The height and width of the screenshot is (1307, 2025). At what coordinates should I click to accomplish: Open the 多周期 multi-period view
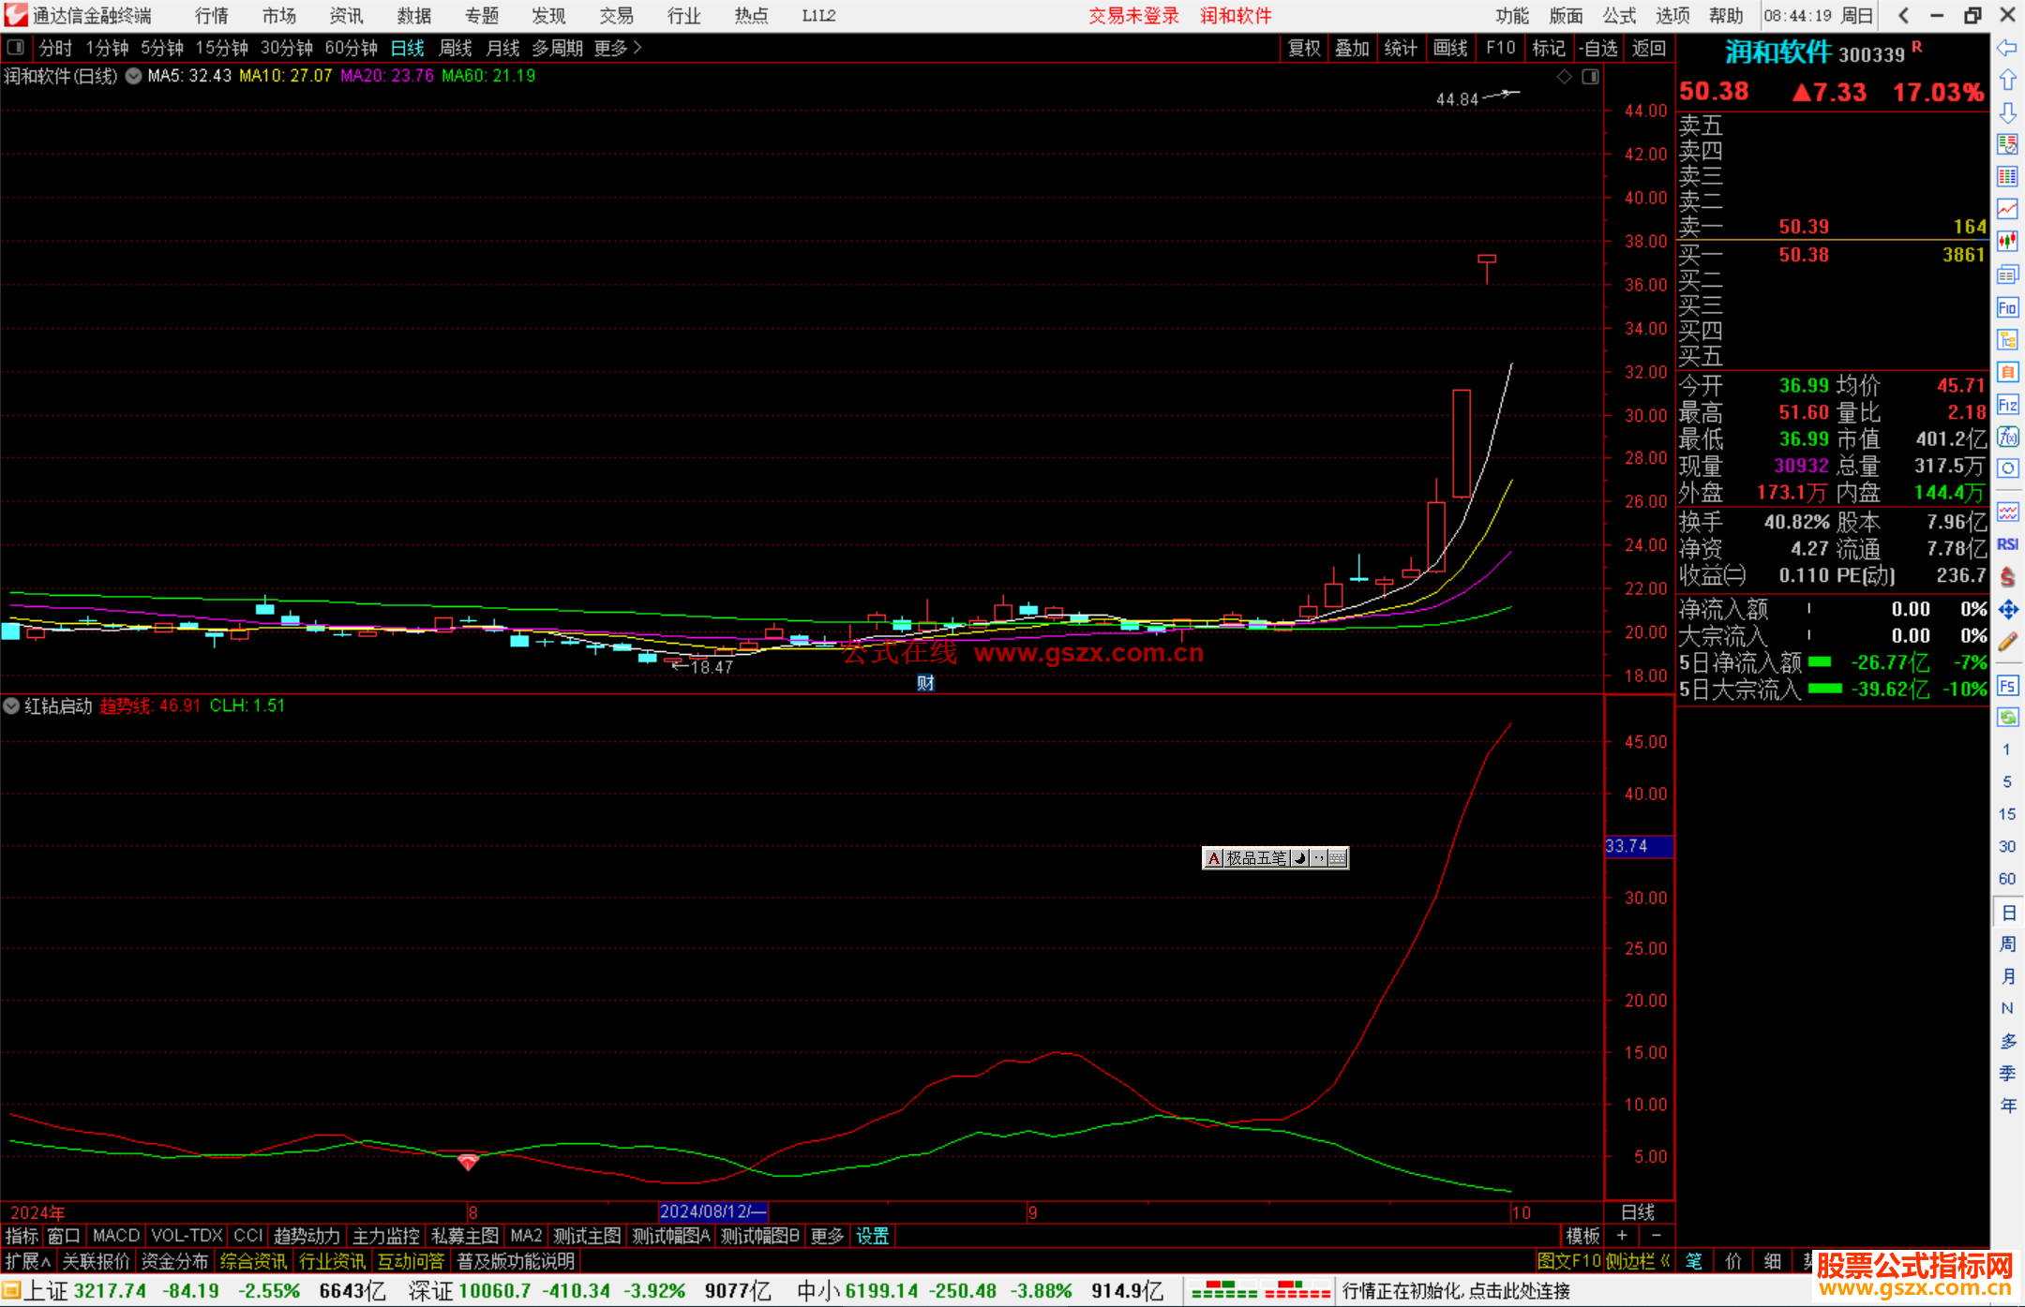(x=557, y=48)
